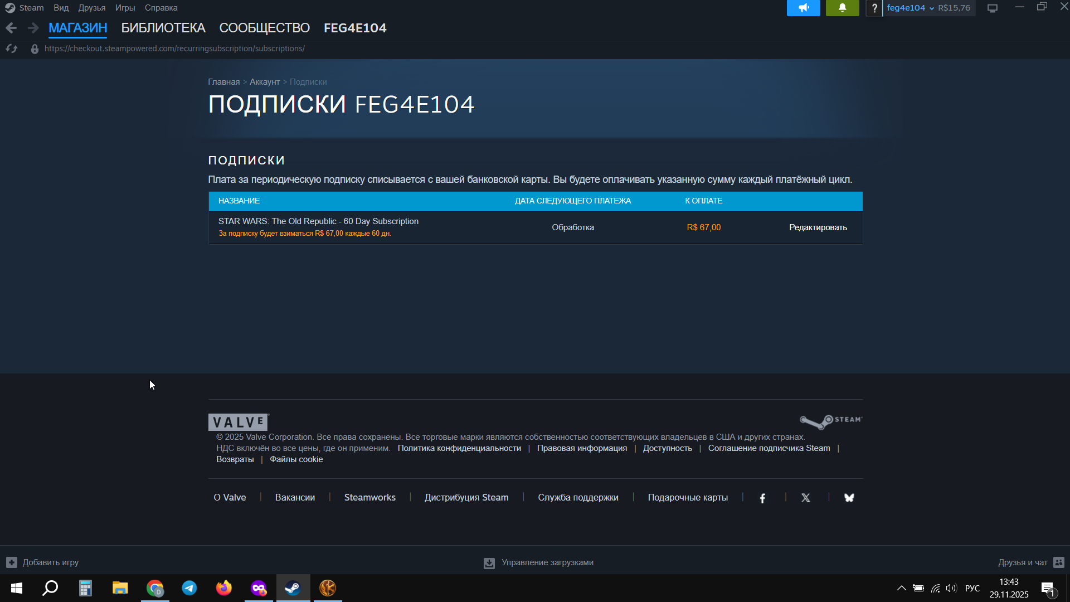
Task: Go back using the back arrow
Action: pyautogui.click(x=11, y=28)
